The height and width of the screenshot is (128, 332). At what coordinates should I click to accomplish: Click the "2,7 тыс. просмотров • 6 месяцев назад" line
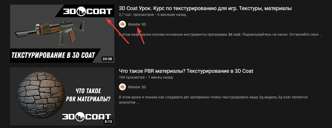coord(153,15)
